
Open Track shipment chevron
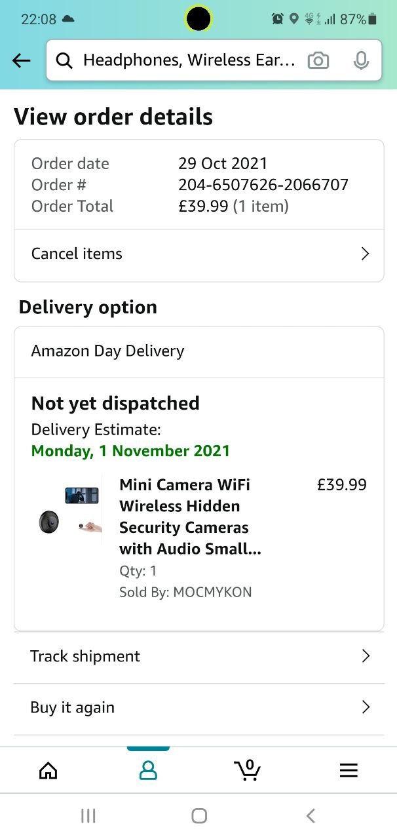(366, 656)
